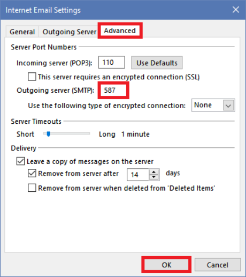
Task: Close the Internet Email Settings dialog
Action: click(x=236, y=10)
